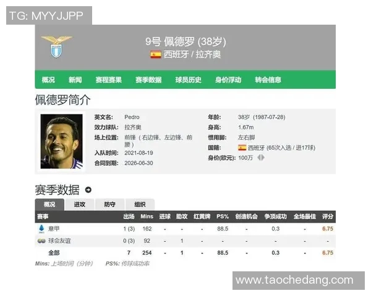
Task: Click the 意甲 competition link
Action: [54, 229]
